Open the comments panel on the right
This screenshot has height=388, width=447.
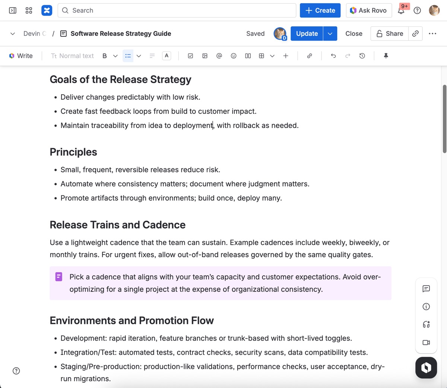[426, 289]
